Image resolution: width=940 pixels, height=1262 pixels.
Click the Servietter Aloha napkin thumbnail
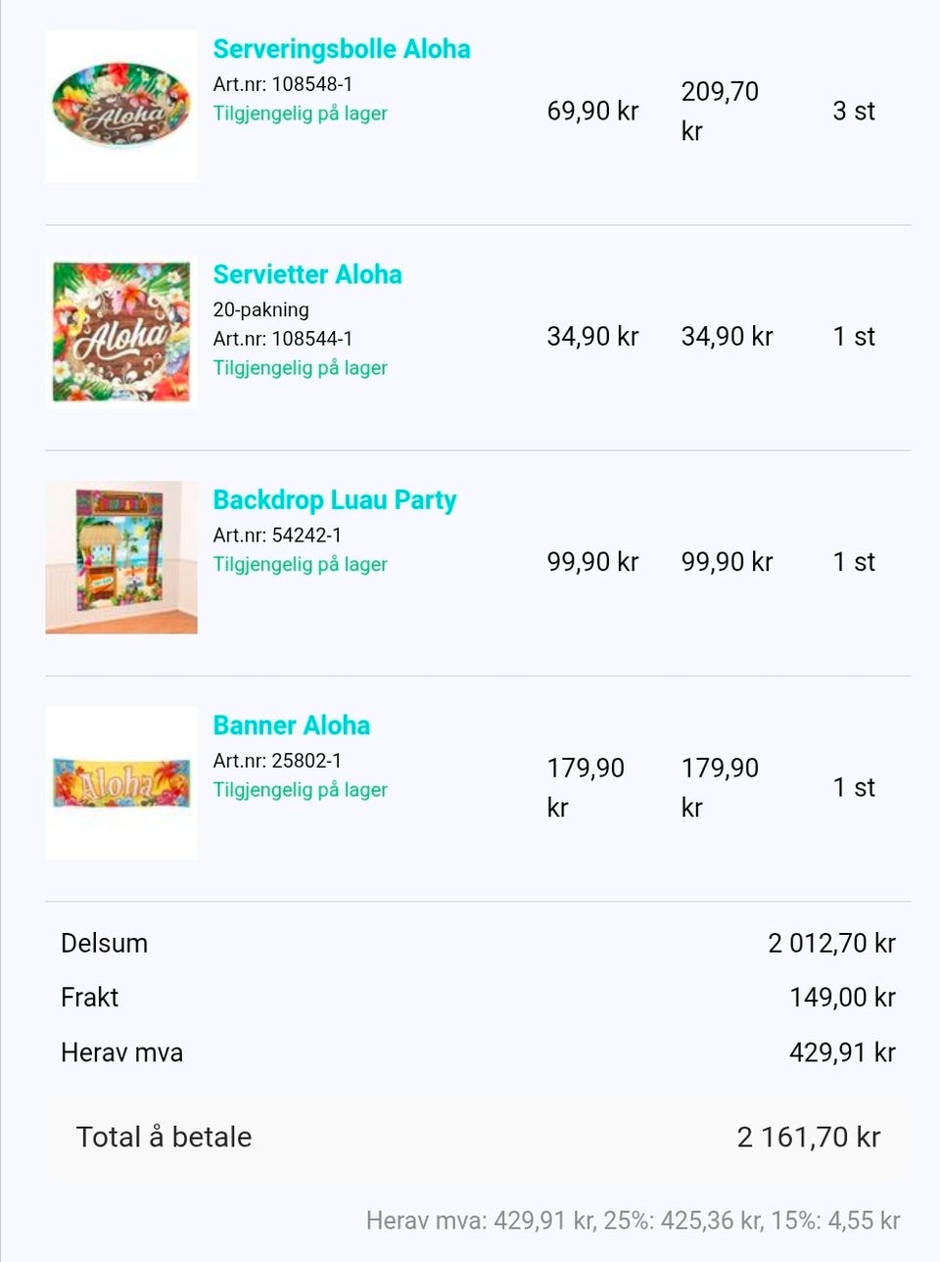click(x=121, y=332)
